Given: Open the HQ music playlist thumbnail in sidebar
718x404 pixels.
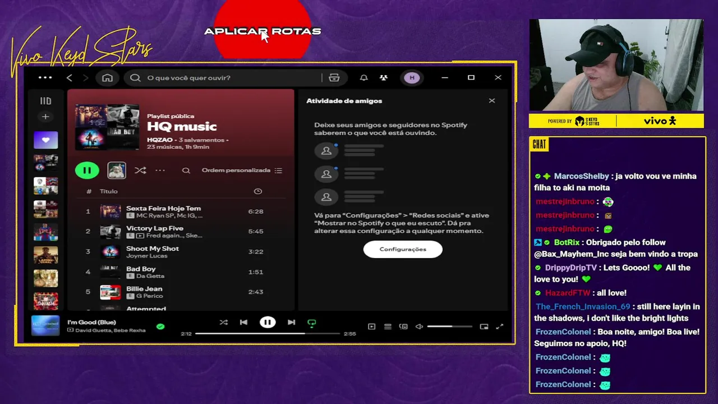Looking at the screenshot, I should coord(45,163).
